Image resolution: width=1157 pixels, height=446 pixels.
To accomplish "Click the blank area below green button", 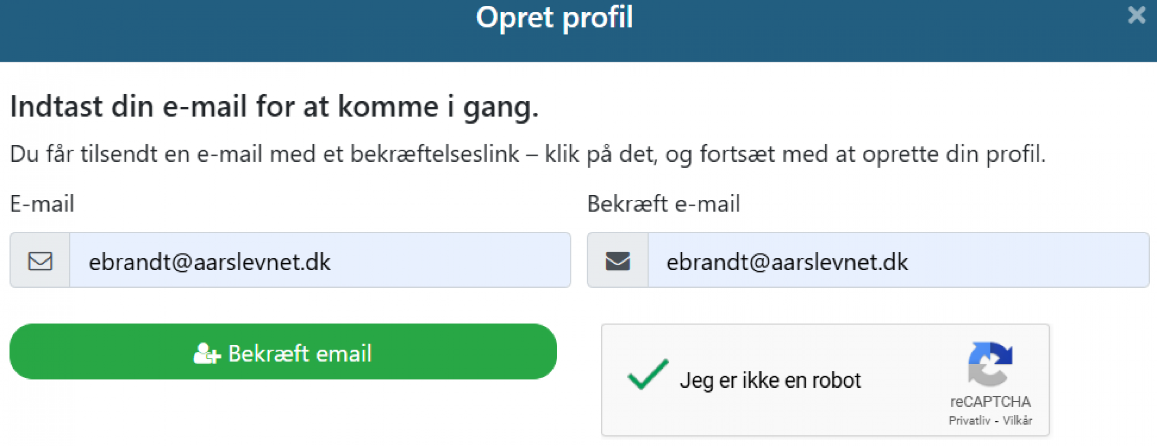I will tap(283, 413).
